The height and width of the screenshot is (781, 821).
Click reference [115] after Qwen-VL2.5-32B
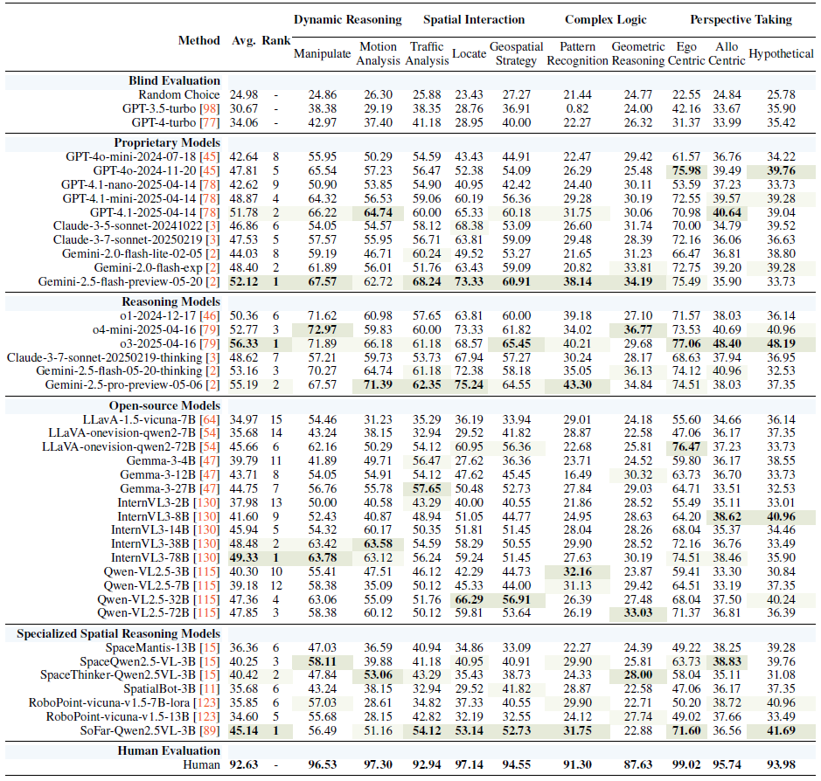[206, 599]
